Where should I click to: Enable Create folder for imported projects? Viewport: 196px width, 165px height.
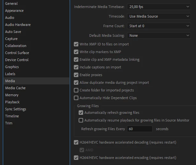coord(76,90)
